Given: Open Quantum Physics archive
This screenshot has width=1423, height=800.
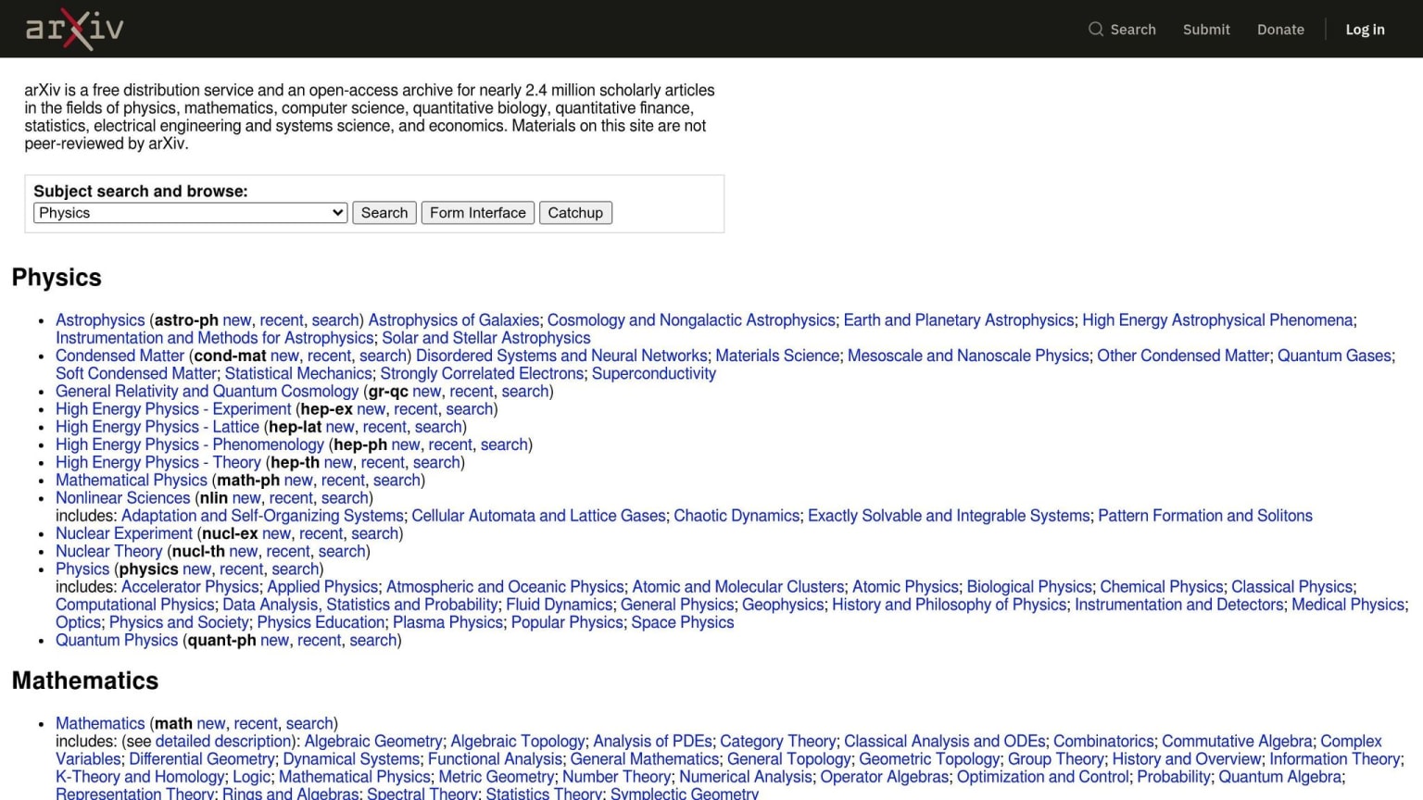Looking at the screenshot, I should [117, 640].
